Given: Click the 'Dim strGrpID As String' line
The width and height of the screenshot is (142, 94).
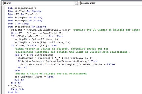Looking at the screenshot, I should click(x=25, y=18).
